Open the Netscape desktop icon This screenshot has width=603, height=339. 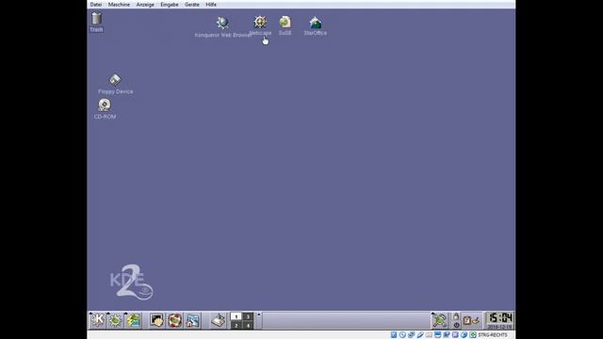(260, 25)
